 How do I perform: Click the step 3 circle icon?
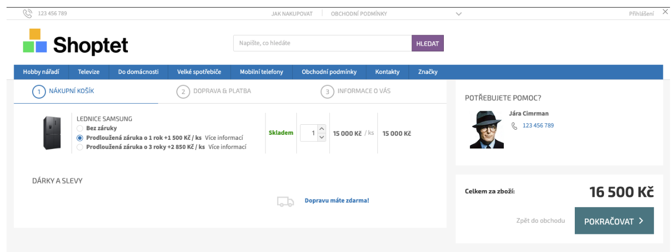click(327, 92)
